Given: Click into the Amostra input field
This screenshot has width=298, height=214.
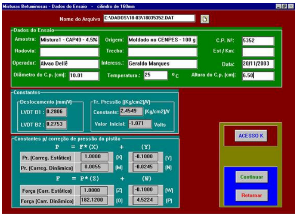Looking at the screenshot, I should [x=69, y=40].
